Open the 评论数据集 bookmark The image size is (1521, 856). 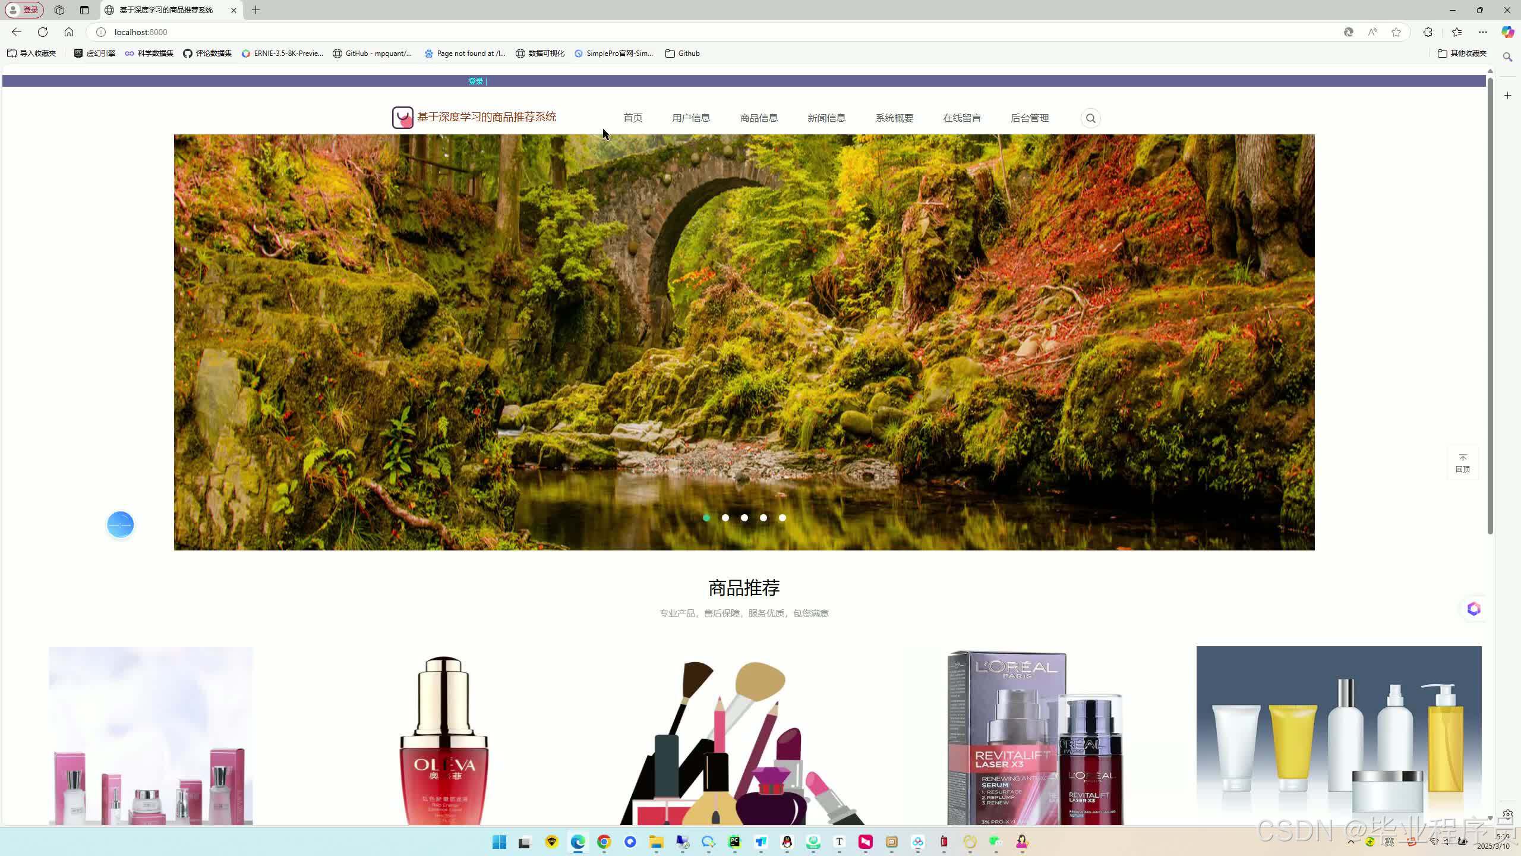coord(207,53)
